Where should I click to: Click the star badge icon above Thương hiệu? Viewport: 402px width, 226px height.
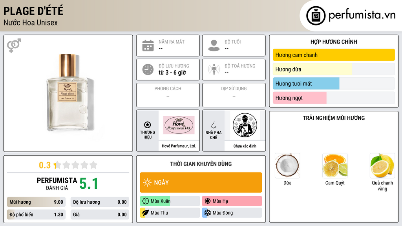coord(148,125)
